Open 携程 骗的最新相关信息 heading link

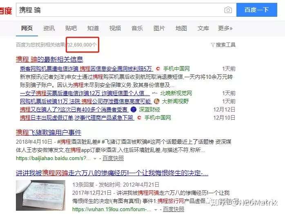[x=49, y=59]
